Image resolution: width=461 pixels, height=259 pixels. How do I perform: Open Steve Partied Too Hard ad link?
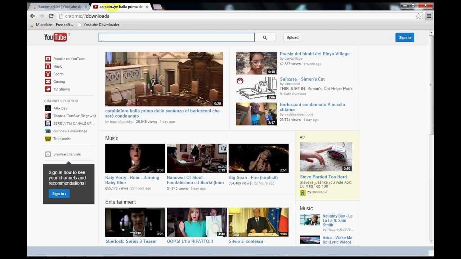point(323,177)
